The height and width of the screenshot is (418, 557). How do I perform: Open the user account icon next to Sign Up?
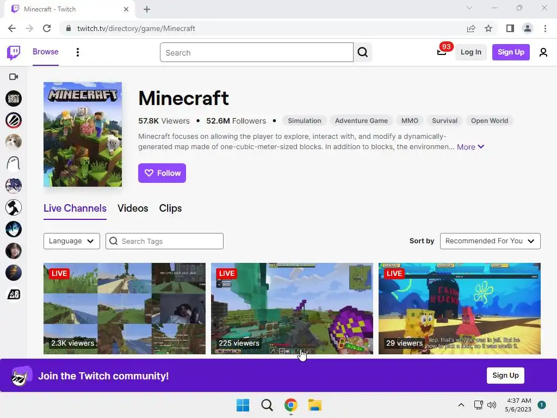(543, 52)
